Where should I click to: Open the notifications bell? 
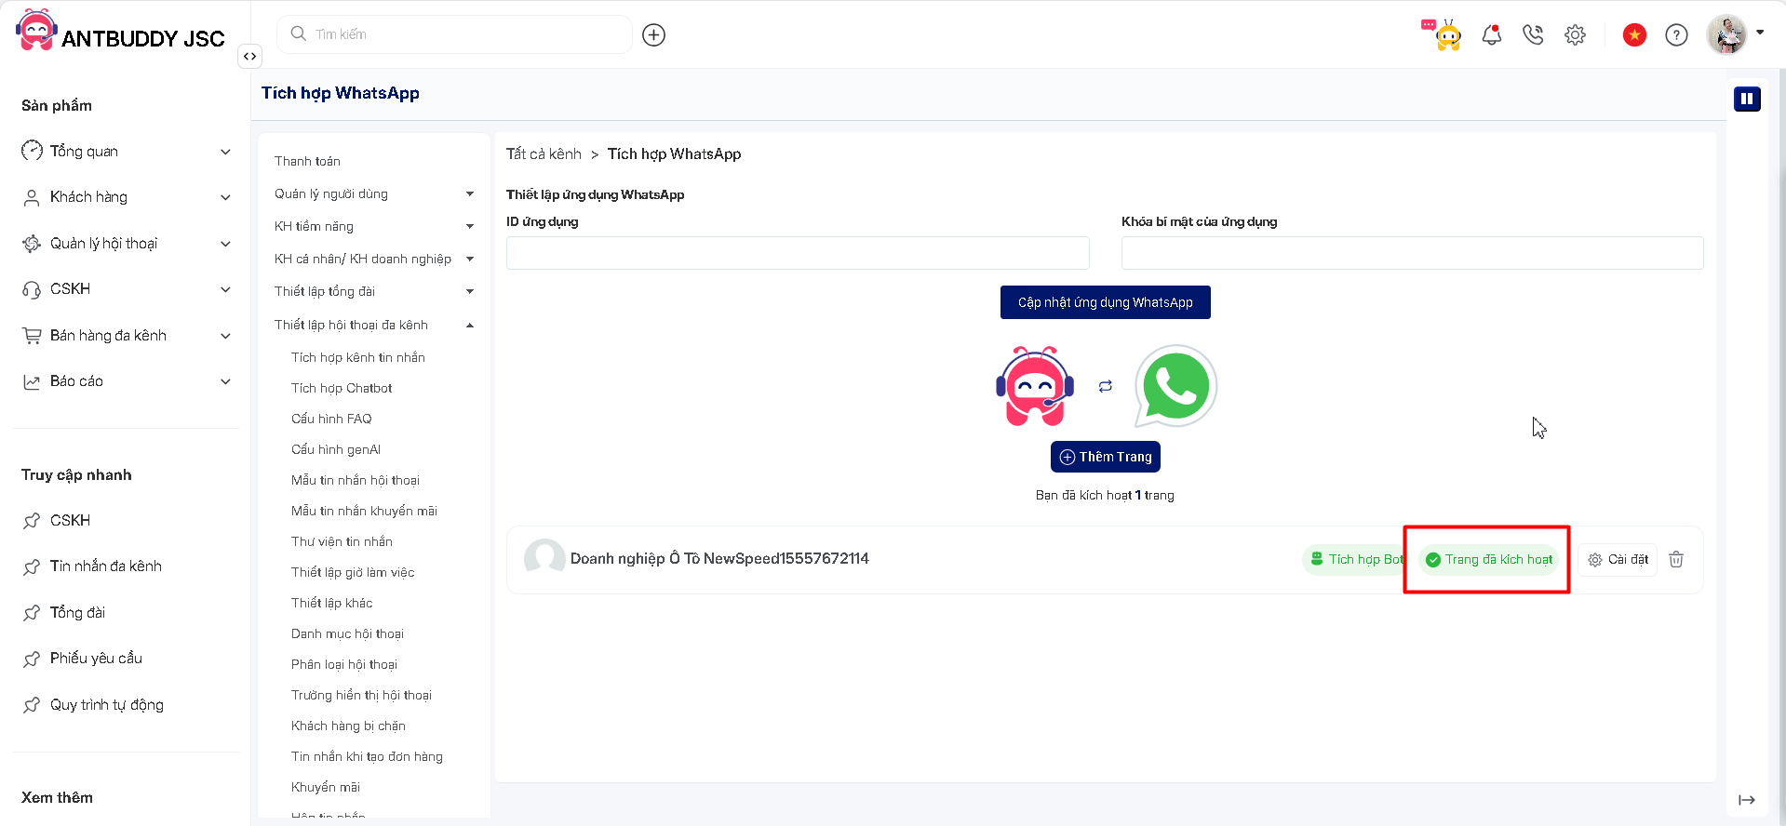(x=1492, y=34)
